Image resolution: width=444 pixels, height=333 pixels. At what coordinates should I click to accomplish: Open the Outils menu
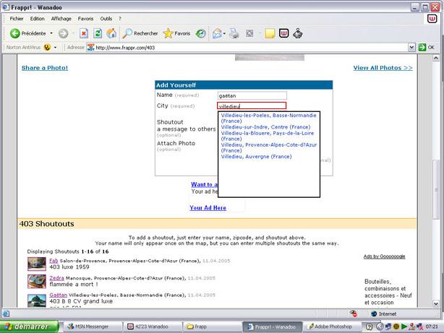tap(106, 18)
